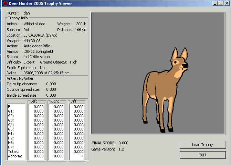Click the 'Whitetail doe' animal value
Screen dimensions: 231x165
34,24
